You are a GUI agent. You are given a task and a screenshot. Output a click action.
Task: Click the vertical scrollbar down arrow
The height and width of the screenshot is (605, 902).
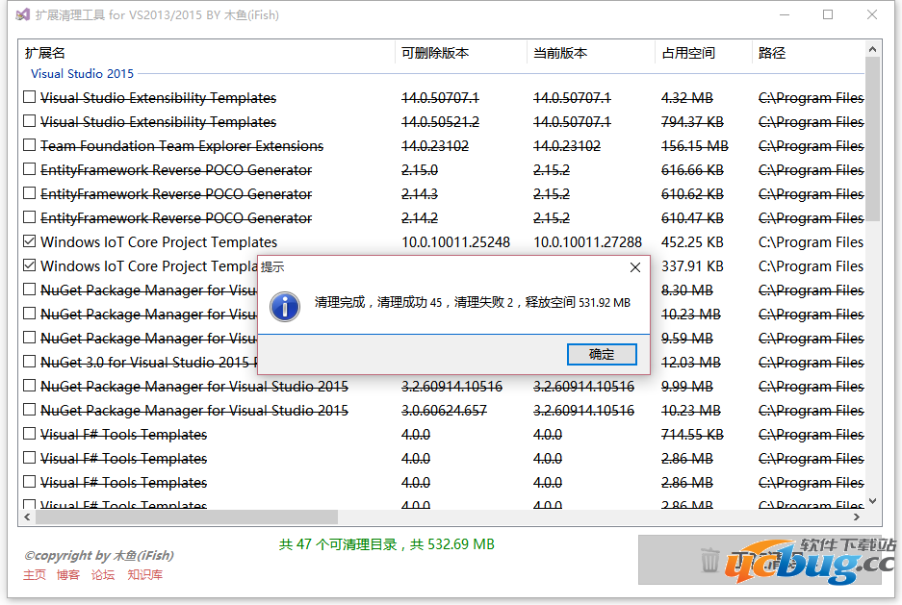(x=872, y=501)
